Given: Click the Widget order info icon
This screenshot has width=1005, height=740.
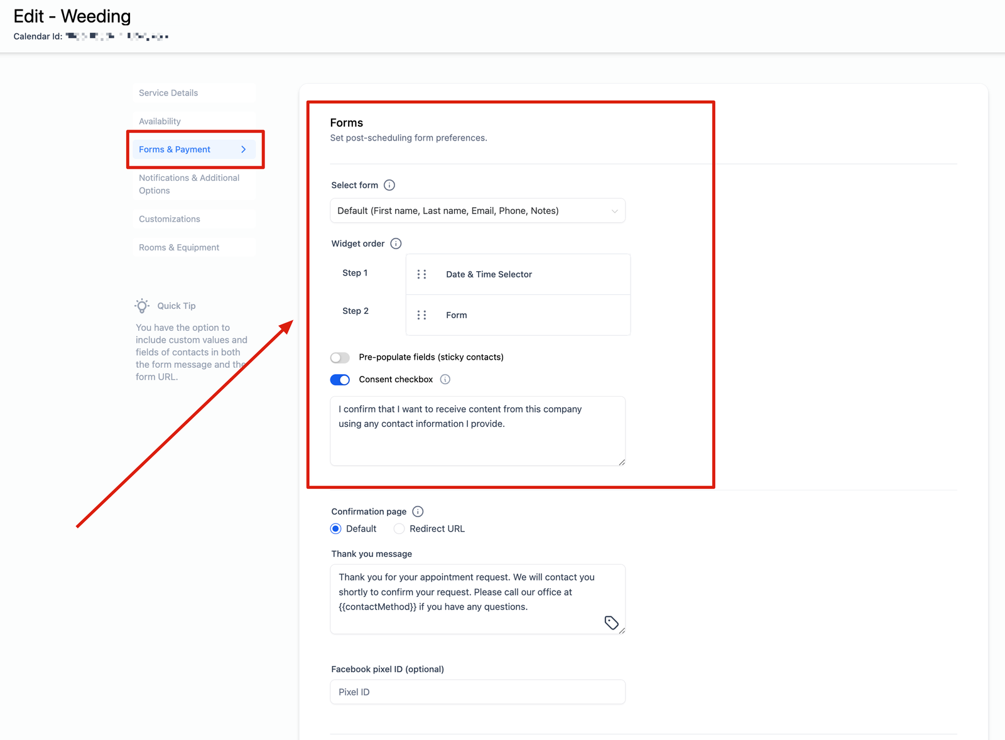Looking at the screenshot, I should 396,244.
